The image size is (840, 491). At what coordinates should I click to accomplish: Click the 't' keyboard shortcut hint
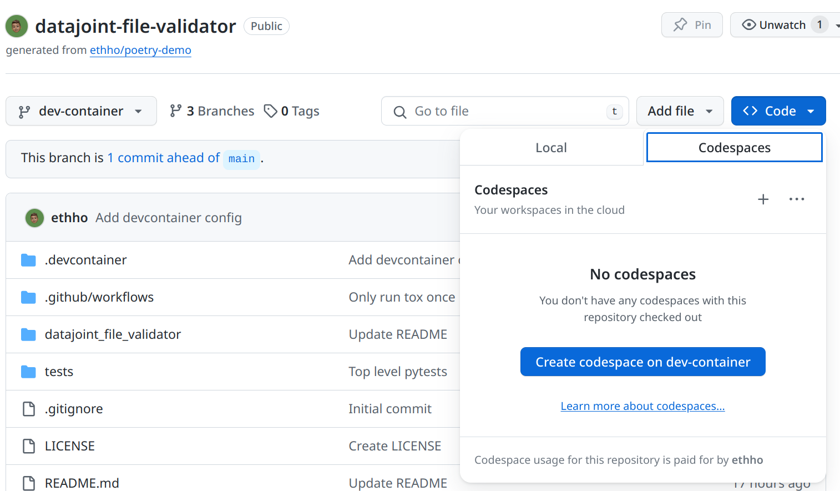pyautogui.click(x=614, y=111)
